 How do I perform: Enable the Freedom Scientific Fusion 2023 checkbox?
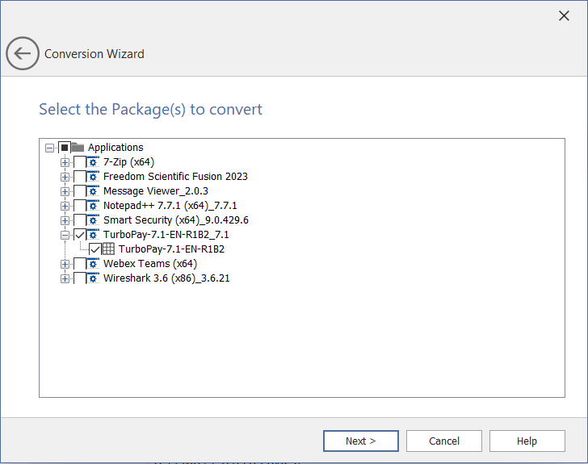[x=79, y=177]
